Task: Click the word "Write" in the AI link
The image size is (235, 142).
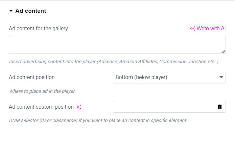Action: (x=203, y=29)
